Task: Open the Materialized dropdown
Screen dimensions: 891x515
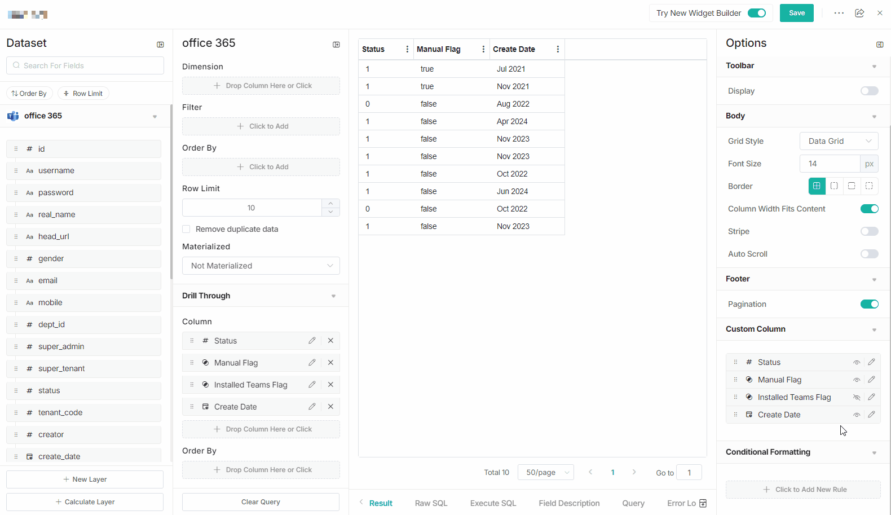Action: pos(261,266)
